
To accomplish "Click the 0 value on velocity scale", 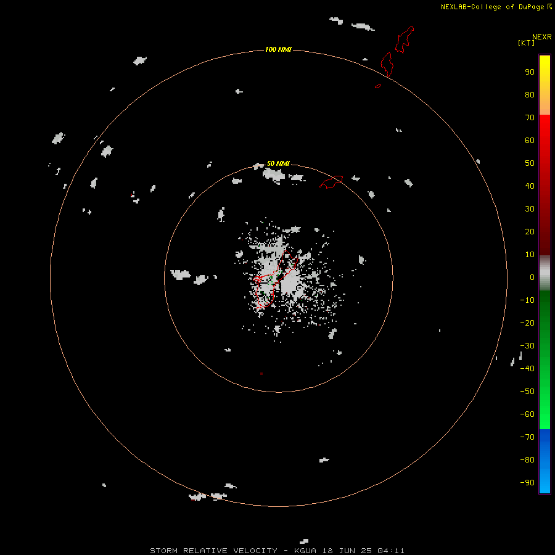I will pyautogui.click(x=532, y=277).
